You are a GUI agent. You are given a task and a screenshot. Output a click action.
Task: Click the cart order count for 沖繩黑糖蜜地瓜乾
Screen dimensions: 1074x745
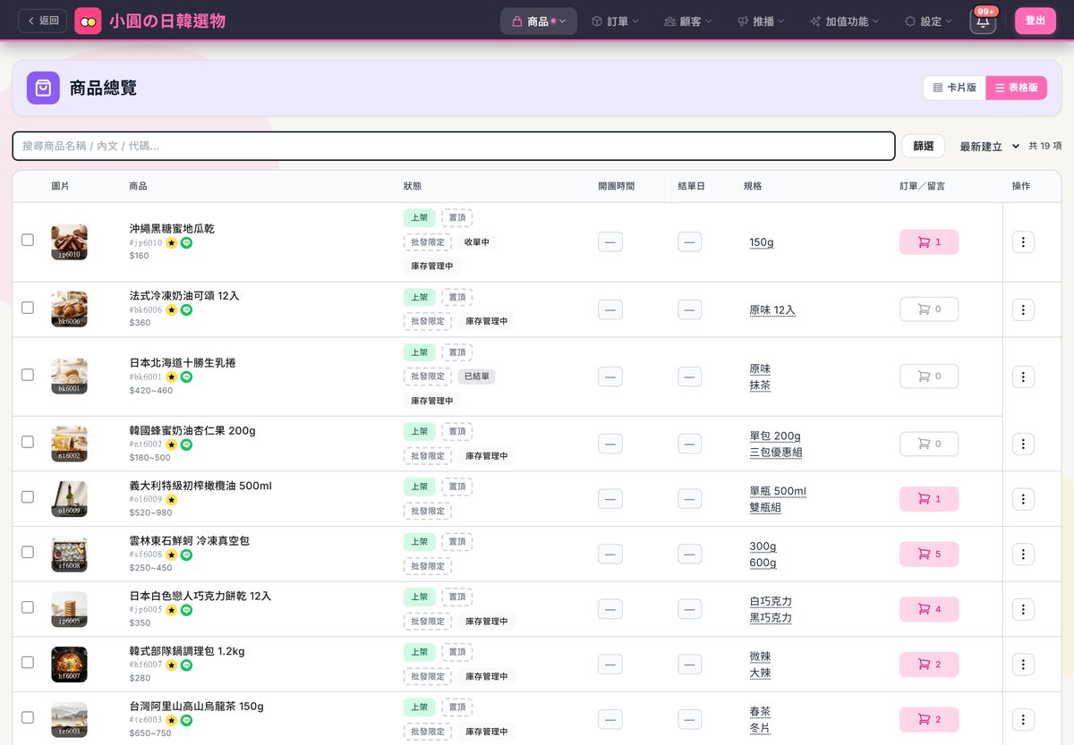[x=929, y=242]
